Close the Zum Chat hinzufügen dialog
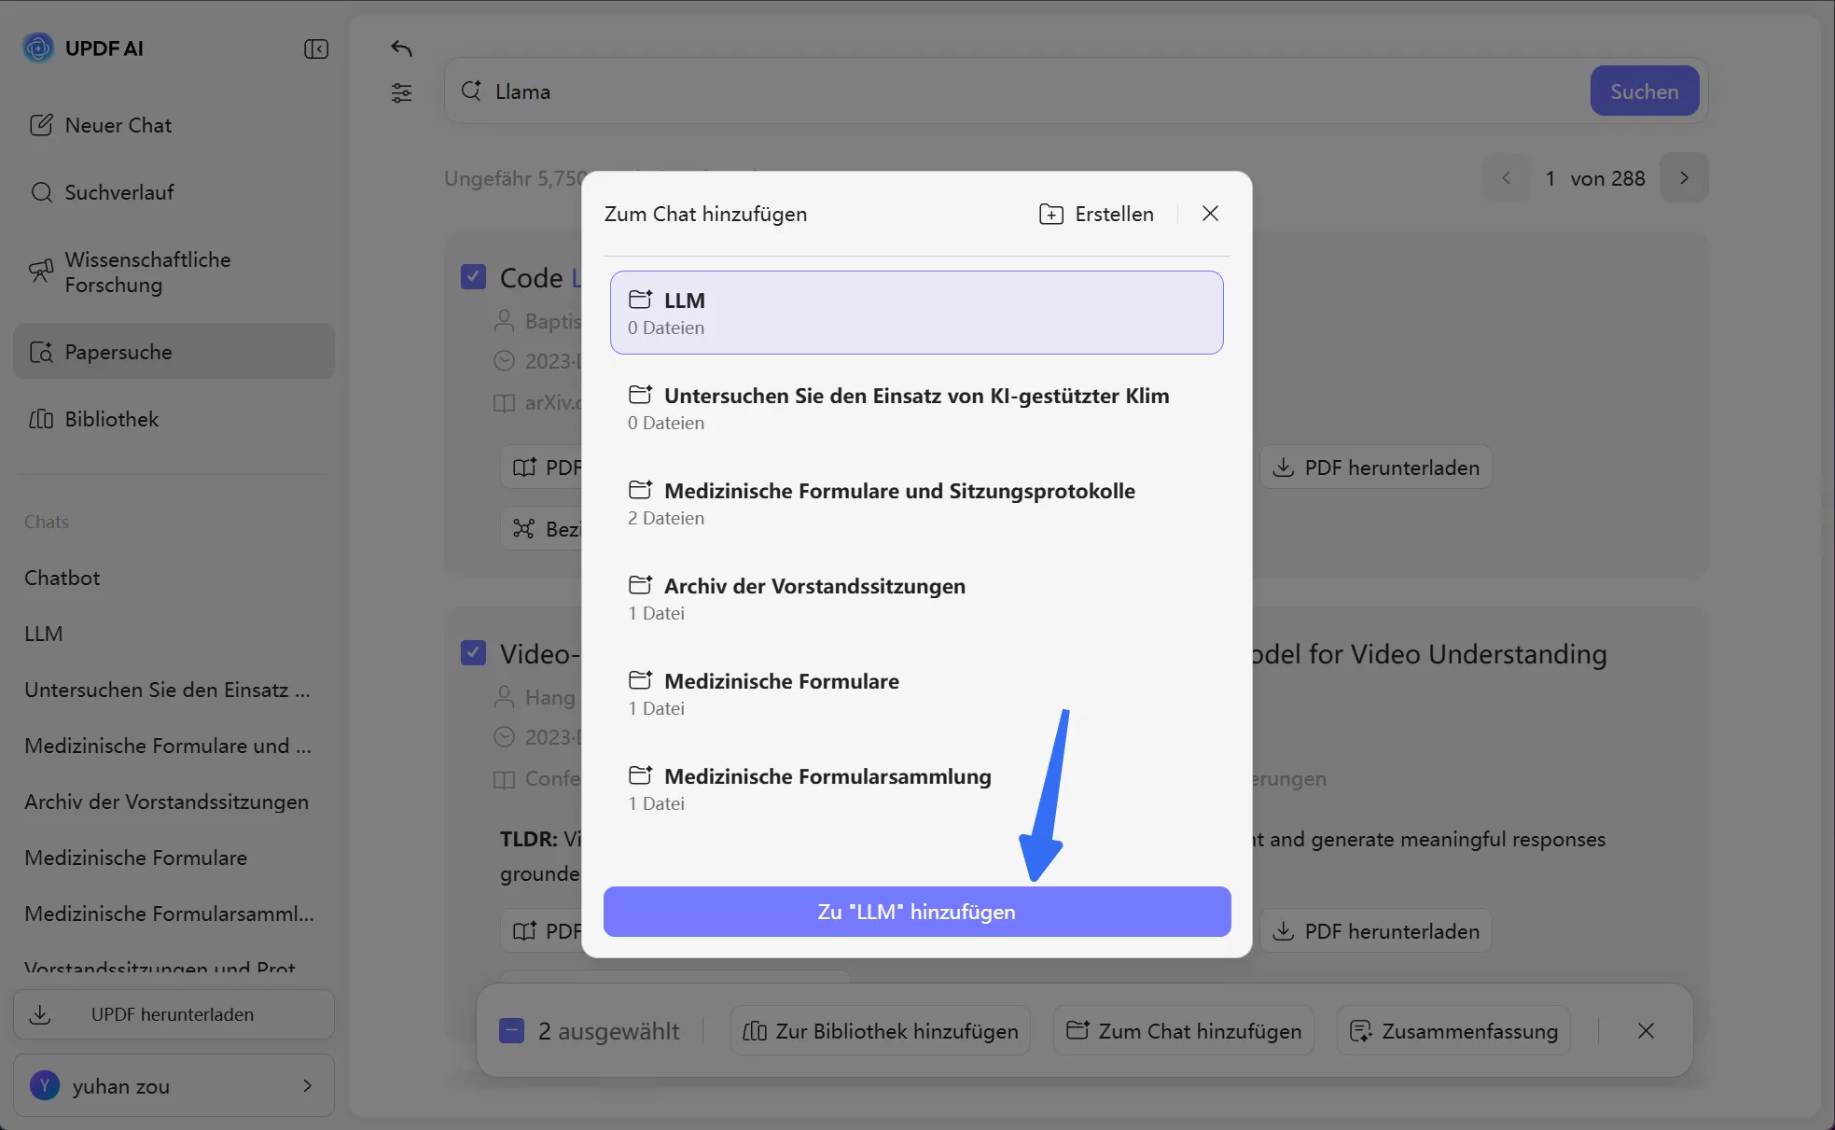Viewport: 1835px width, 1130px height. [1210, 214]
